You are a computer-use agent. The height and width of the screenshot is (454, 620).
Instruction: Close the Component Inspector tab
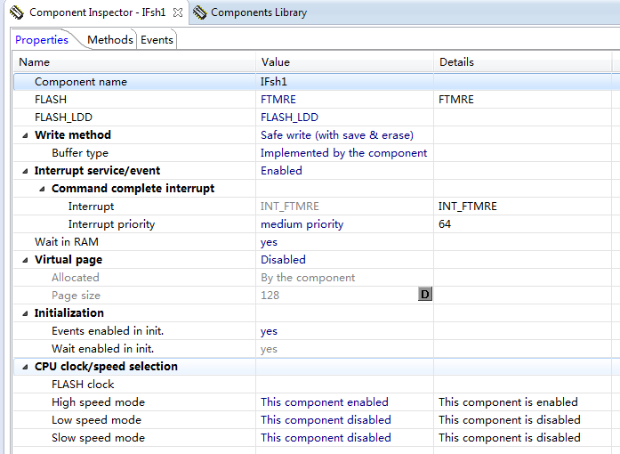(178, 12)
